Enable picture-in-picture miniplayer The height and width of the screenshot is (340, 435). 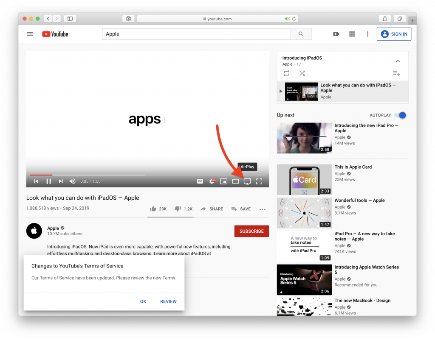(223, 181)
